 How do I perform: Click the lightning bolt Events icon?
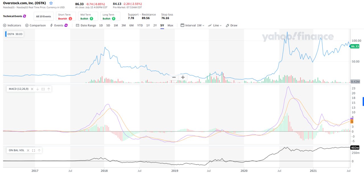51,25
